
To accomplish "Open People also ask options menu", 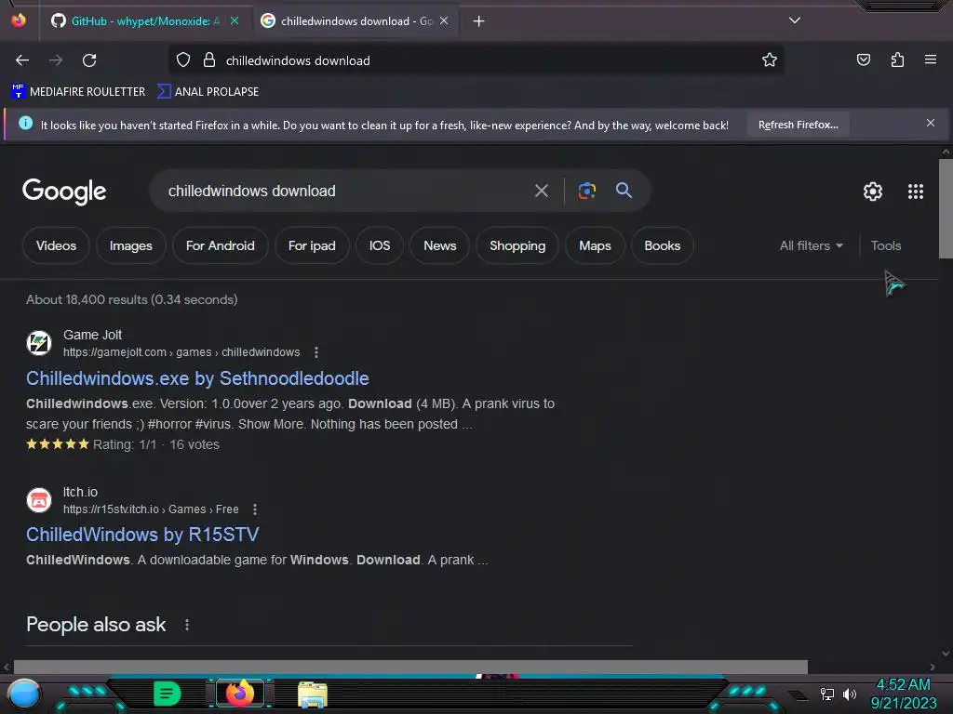I will (186, 625).
